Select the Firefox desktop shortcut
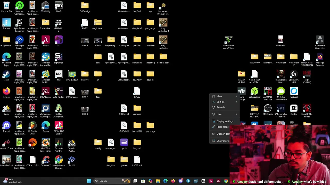 coord(6,93)
